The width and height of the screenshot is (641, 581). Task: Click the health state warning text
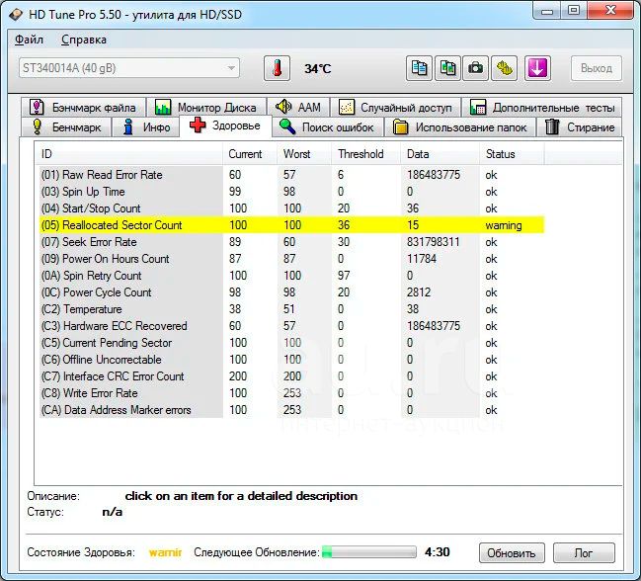(165, 552)
